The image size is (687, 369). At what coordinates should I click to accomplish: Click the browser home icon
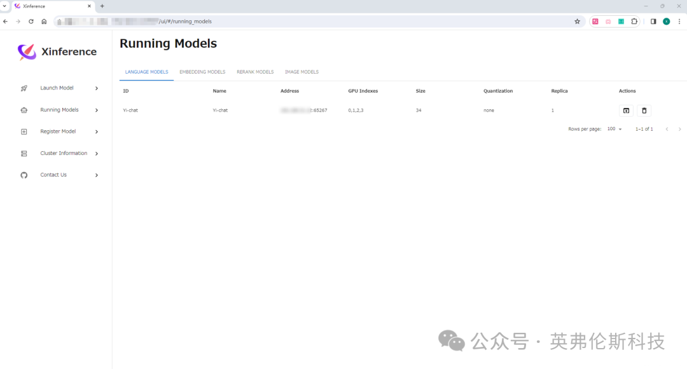(x=44, y=22)
